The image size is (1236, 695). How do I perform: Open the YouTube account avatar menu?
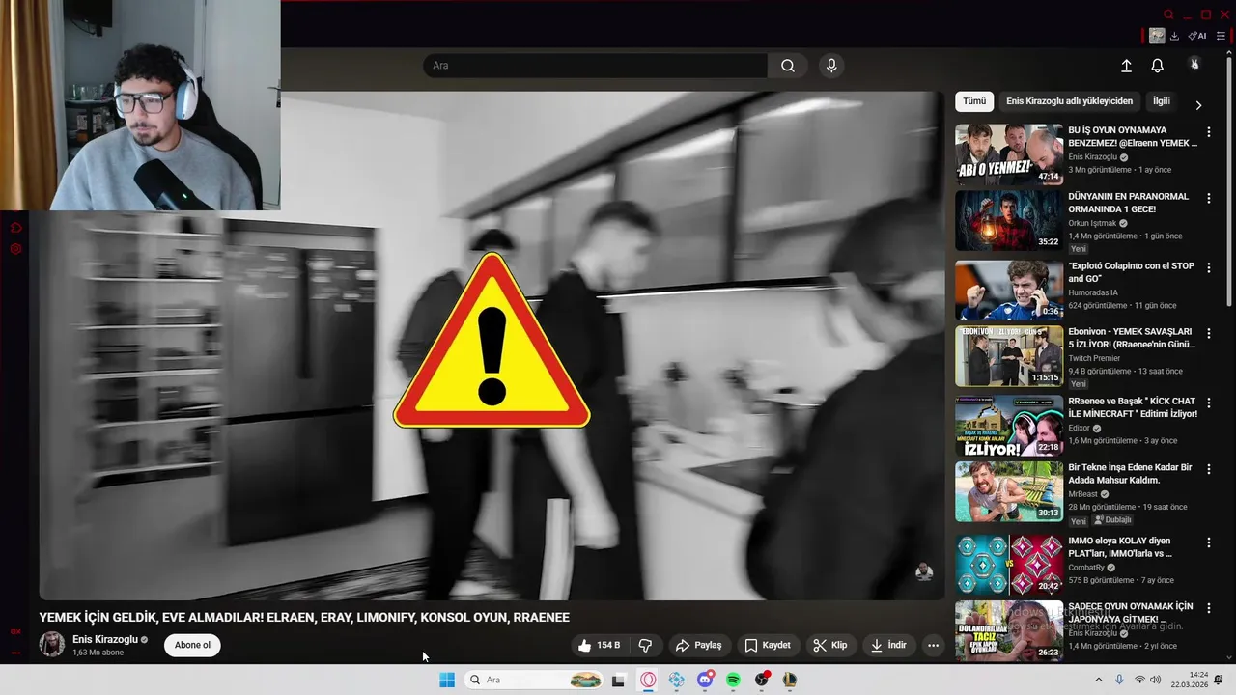pyautogui.click(x=1194, y=64)
